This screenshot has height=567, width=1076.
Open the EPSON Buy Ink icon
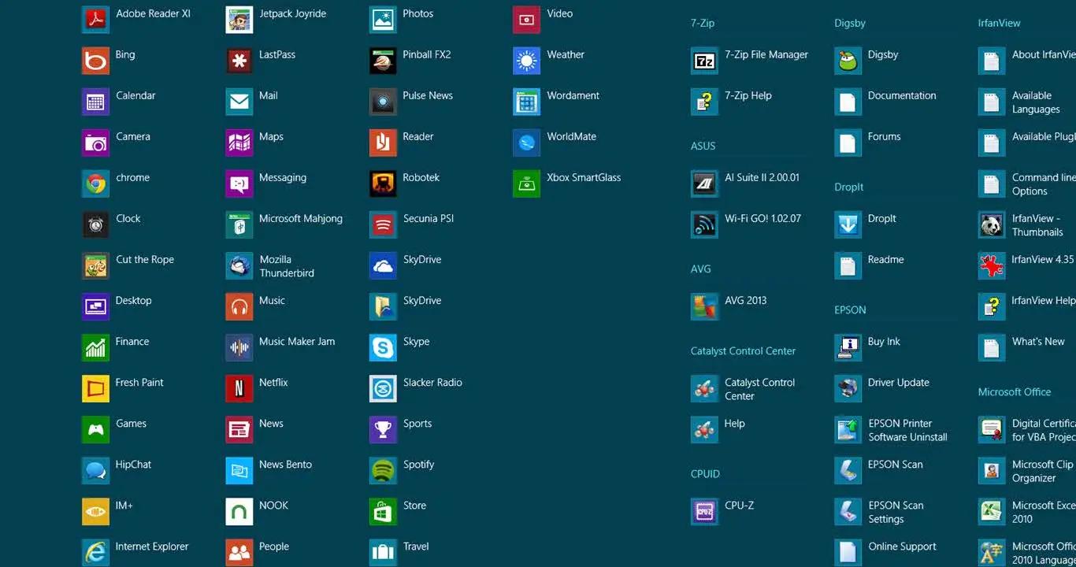point(848,347)
